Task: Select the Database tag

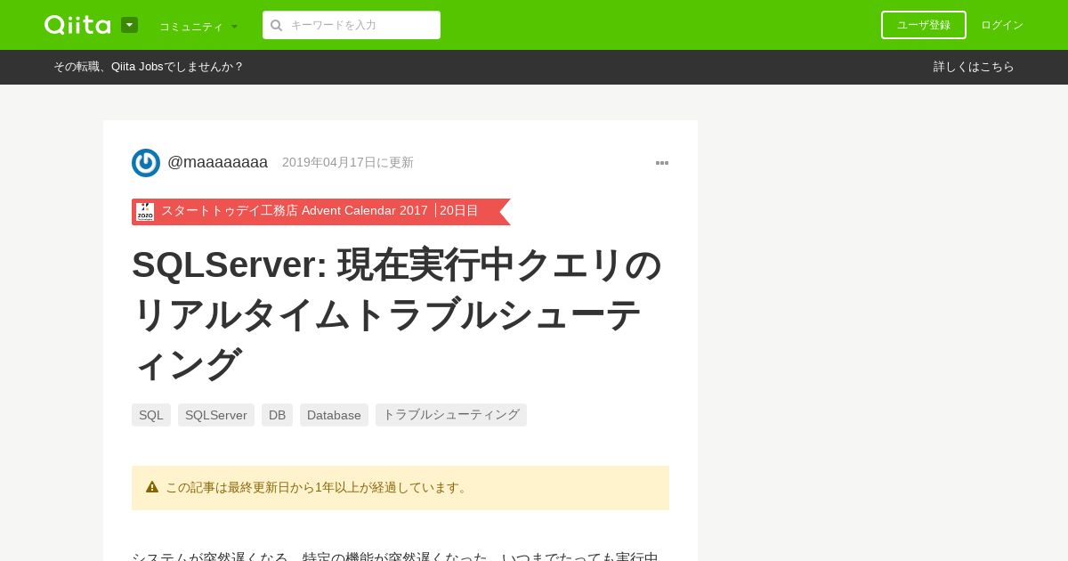Action: pos(334,415)
